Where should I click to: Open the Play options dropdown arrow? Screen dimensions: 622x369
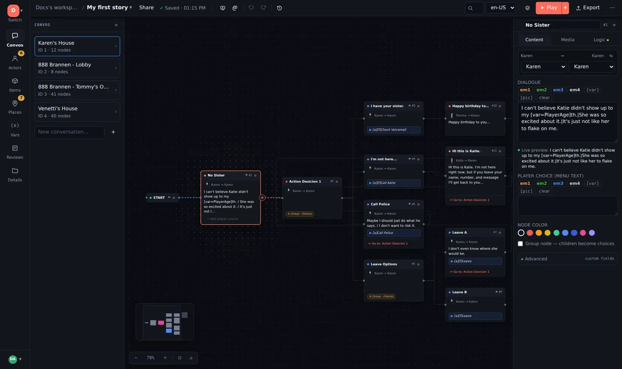pyautogui.click(x=565, y=8)
